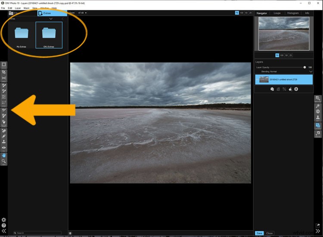Select 50 zoom in top toolbar
The width and height of the screenshot is (323, 237).
tap(246, 13)
